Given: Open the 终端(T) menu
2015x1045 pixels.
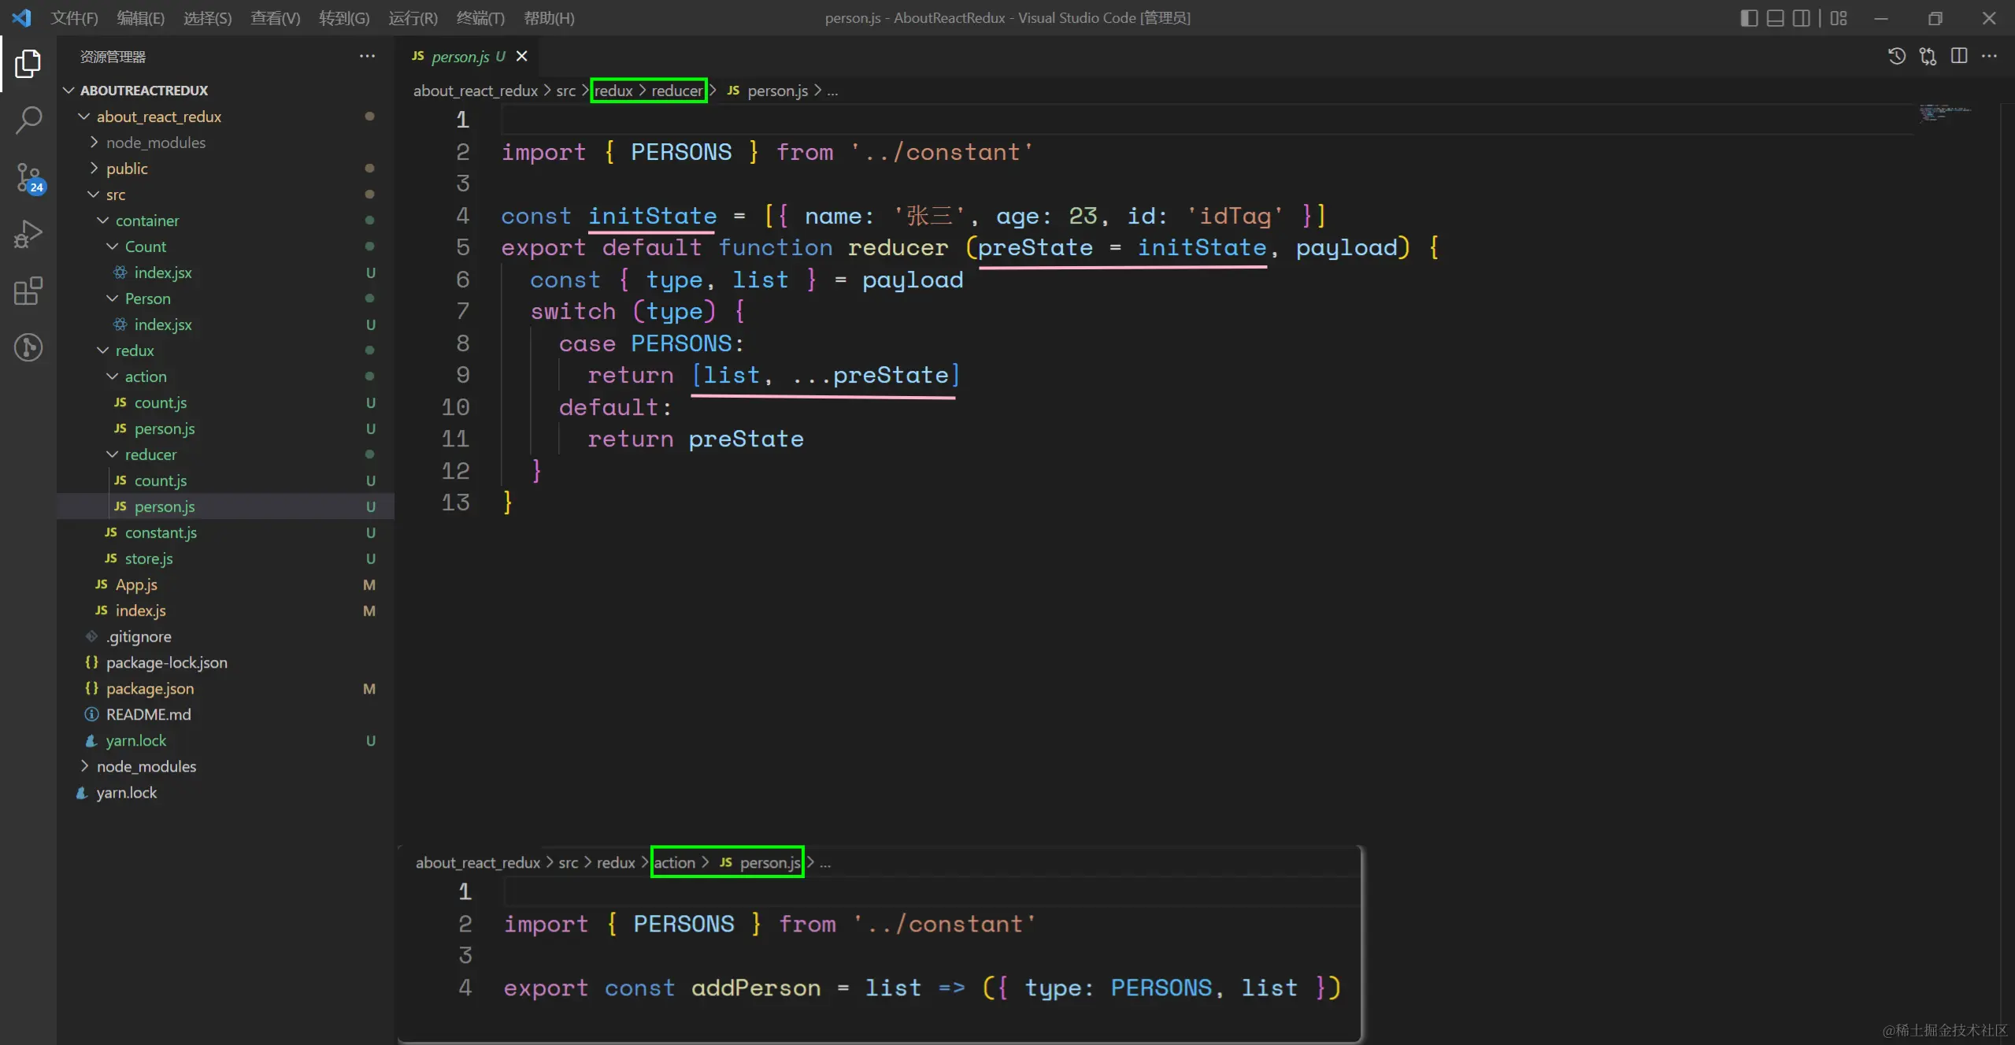Looking at the screenshot, I should pos(480,18).
